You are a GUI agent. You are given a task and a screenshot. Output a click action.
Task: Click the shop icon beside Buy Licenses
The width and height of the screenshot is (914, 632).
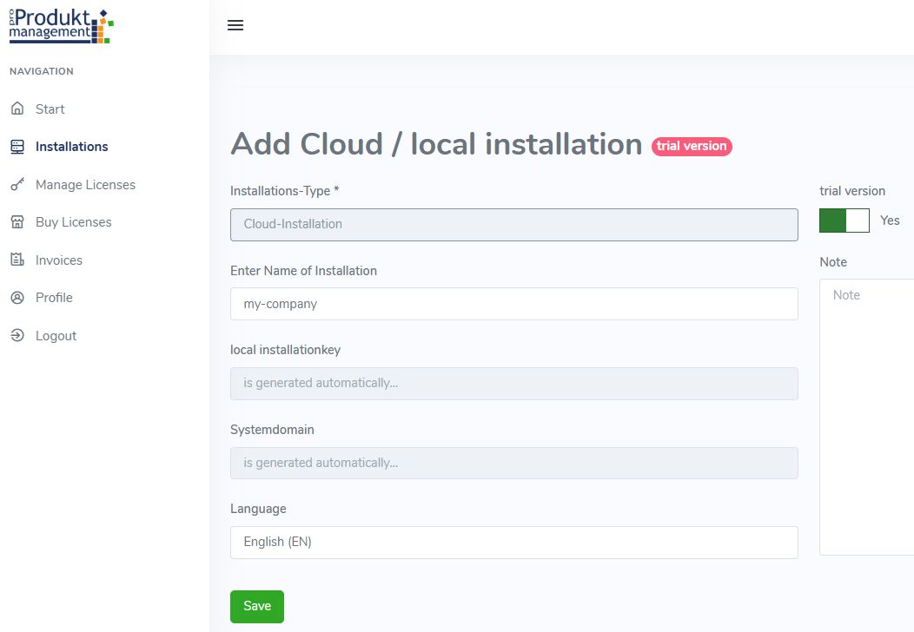click(x=17, y=222)
